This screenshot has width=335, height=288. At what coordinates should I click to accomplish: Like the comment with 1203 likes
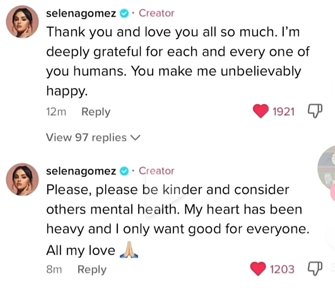click(258, 269)
